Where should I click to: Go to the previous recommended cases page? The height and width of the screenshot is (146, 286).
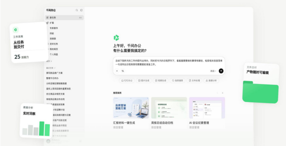click(217, 93)
